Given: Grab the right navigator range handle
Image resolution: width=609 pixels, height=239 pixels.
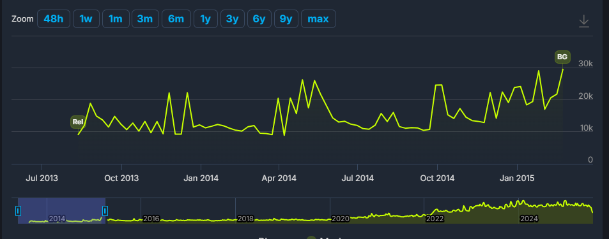Looking at the screenshot, I should [x=105, y=211].
